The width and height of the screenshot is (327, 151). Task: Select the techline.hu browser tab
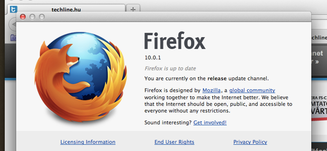pyautogui.click(x=66, y=9)
